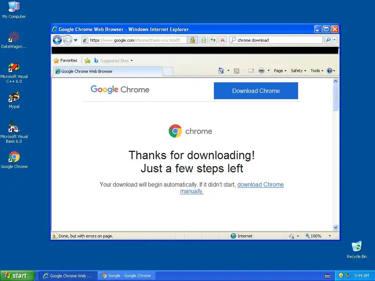Image resolution: width=375 pixels, height=281 pixels.
Task: Select Microsoft Visual C++ 6.0 icon
Action: click(x=14, y=73)
